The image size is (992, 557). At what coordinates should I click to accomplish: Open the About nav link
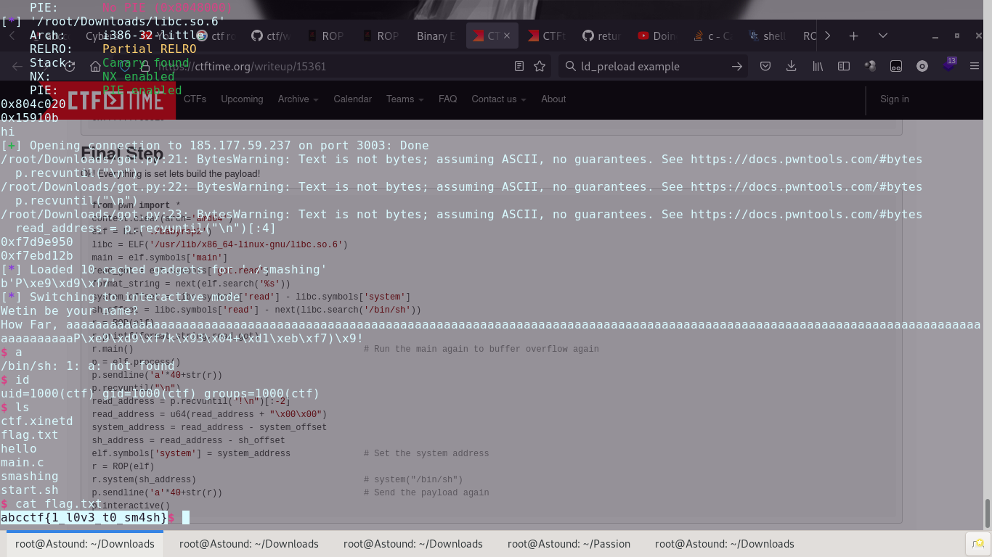pyautogui.click(x=553, y=99)
